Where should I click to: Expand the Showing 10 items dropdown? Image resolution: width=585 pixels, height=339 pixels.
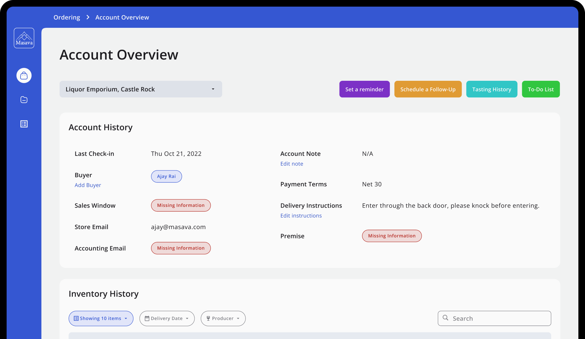point(101,318)
